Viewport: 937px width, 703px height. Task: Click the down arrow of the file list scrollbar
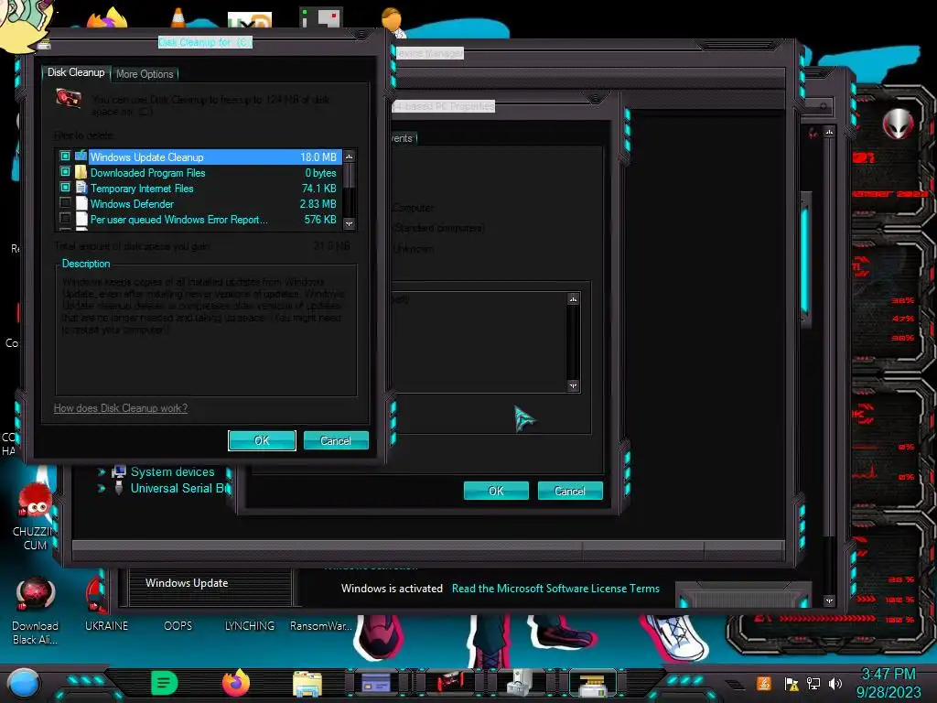[x=350, y=223]
